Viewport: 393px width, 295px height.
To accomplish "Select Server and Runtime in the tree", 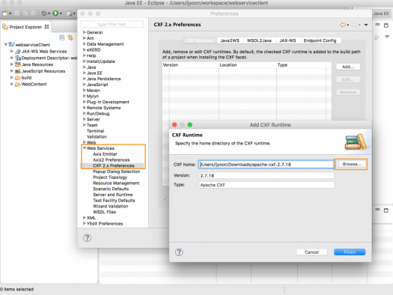I will pos(113,195).
